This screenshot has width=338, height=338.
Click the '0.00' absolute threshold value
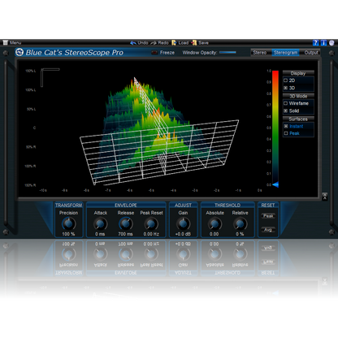point(214,234)
